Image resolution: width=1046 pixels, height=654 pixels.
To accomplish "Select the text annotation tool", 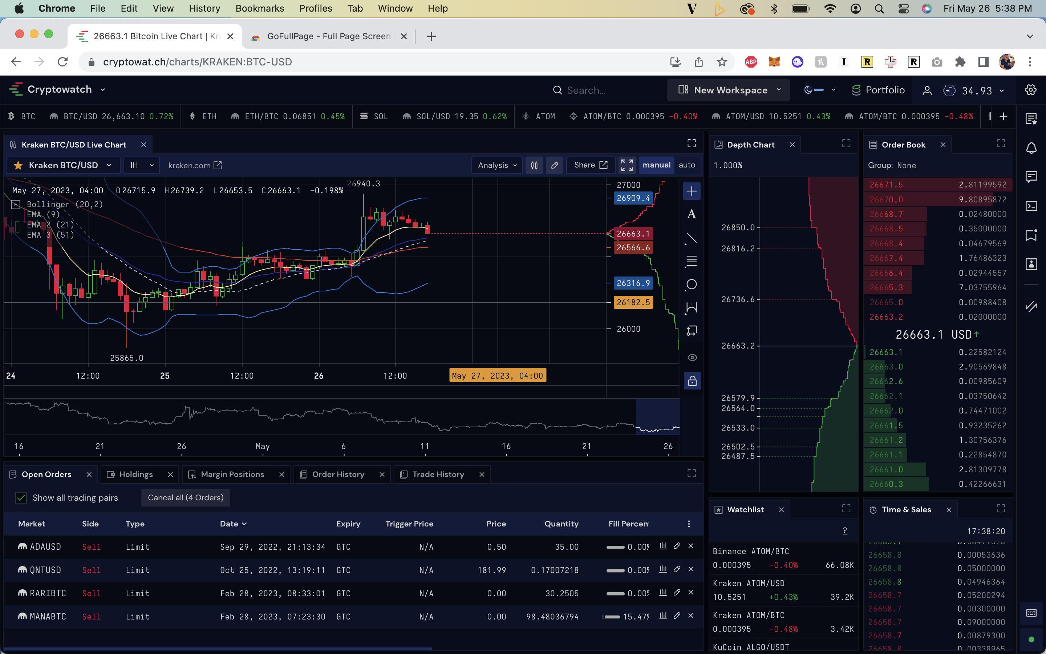I will (692, 214).
